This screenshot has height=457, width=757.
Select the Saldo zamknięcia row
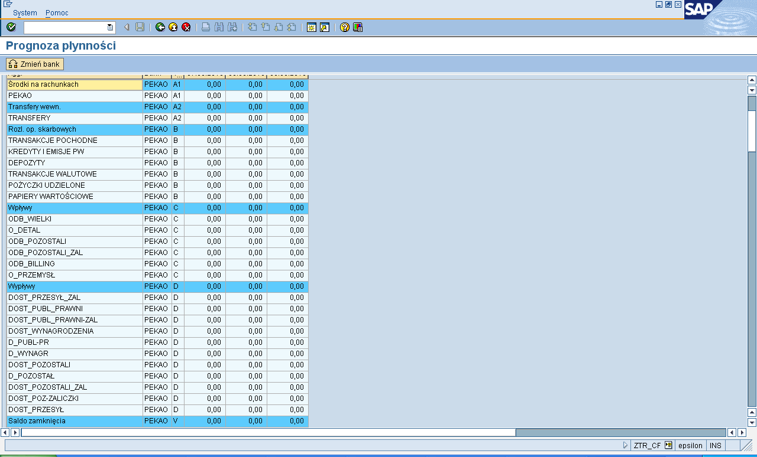pyautogui.click(x=157, y=421)
